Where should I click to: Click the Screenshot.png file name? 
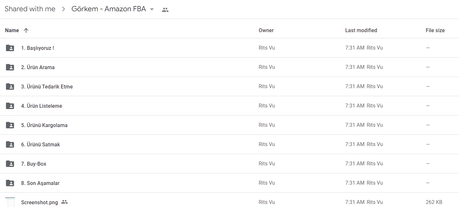point(40,202)
